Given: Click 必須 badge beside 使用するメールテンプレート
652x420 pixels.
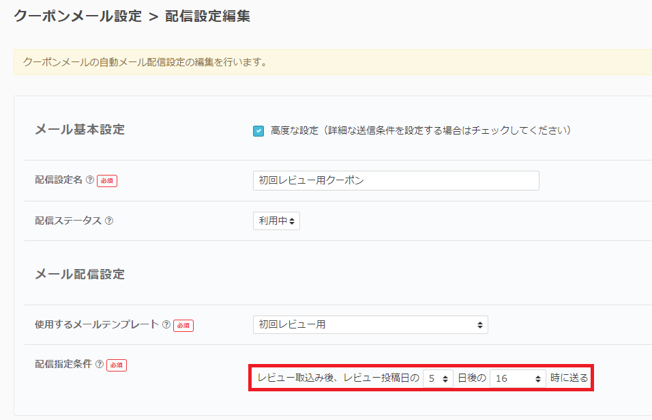Looking at the screenshot, I should [x=183, y=326].
